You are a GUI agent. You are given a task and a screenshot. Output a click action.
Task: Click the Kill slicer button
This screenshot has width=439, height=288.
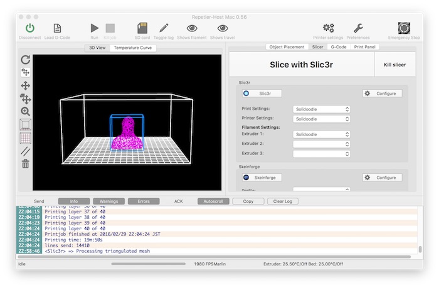tap(394, 65)
